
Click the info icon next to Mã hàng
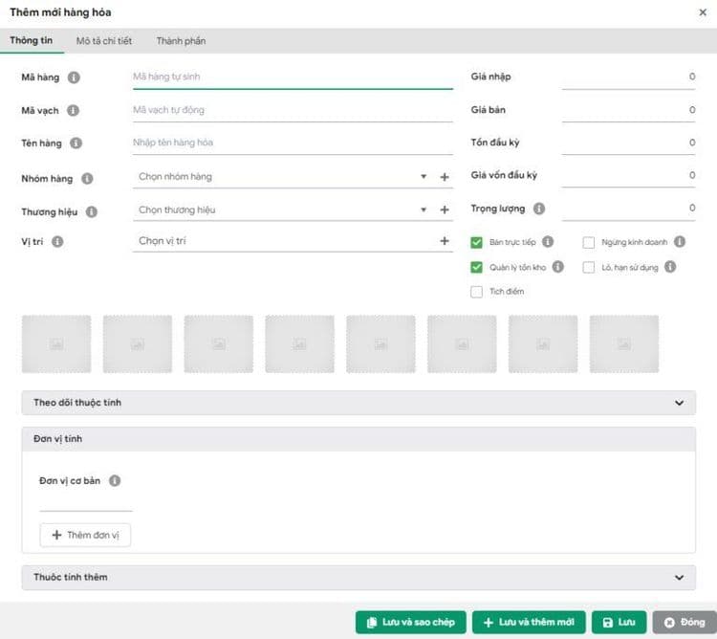74,77
